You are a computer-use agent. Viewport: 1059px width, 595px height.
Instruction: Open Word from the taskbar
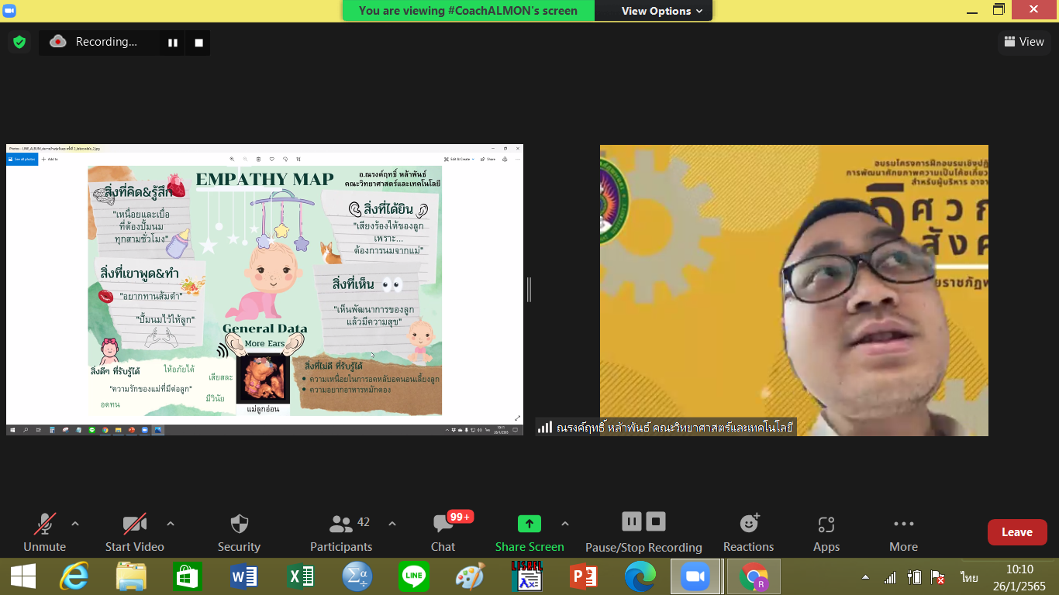pyautogui.click(x=244, y=576)
